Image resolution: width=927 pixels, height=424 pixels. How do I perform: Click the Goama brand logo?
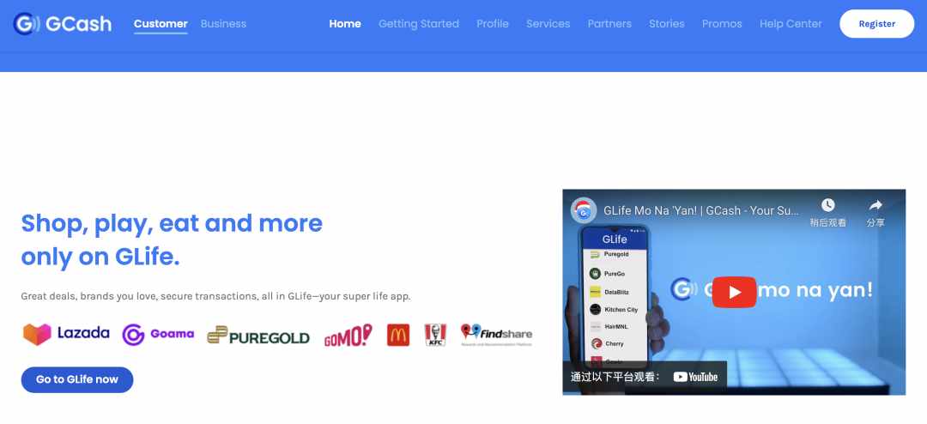[x=158, y=334]
